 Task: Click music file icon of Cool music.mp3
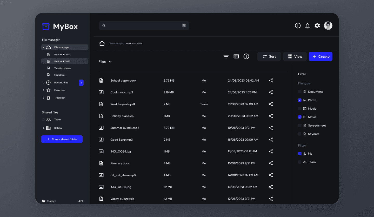(x=101, y=92)
